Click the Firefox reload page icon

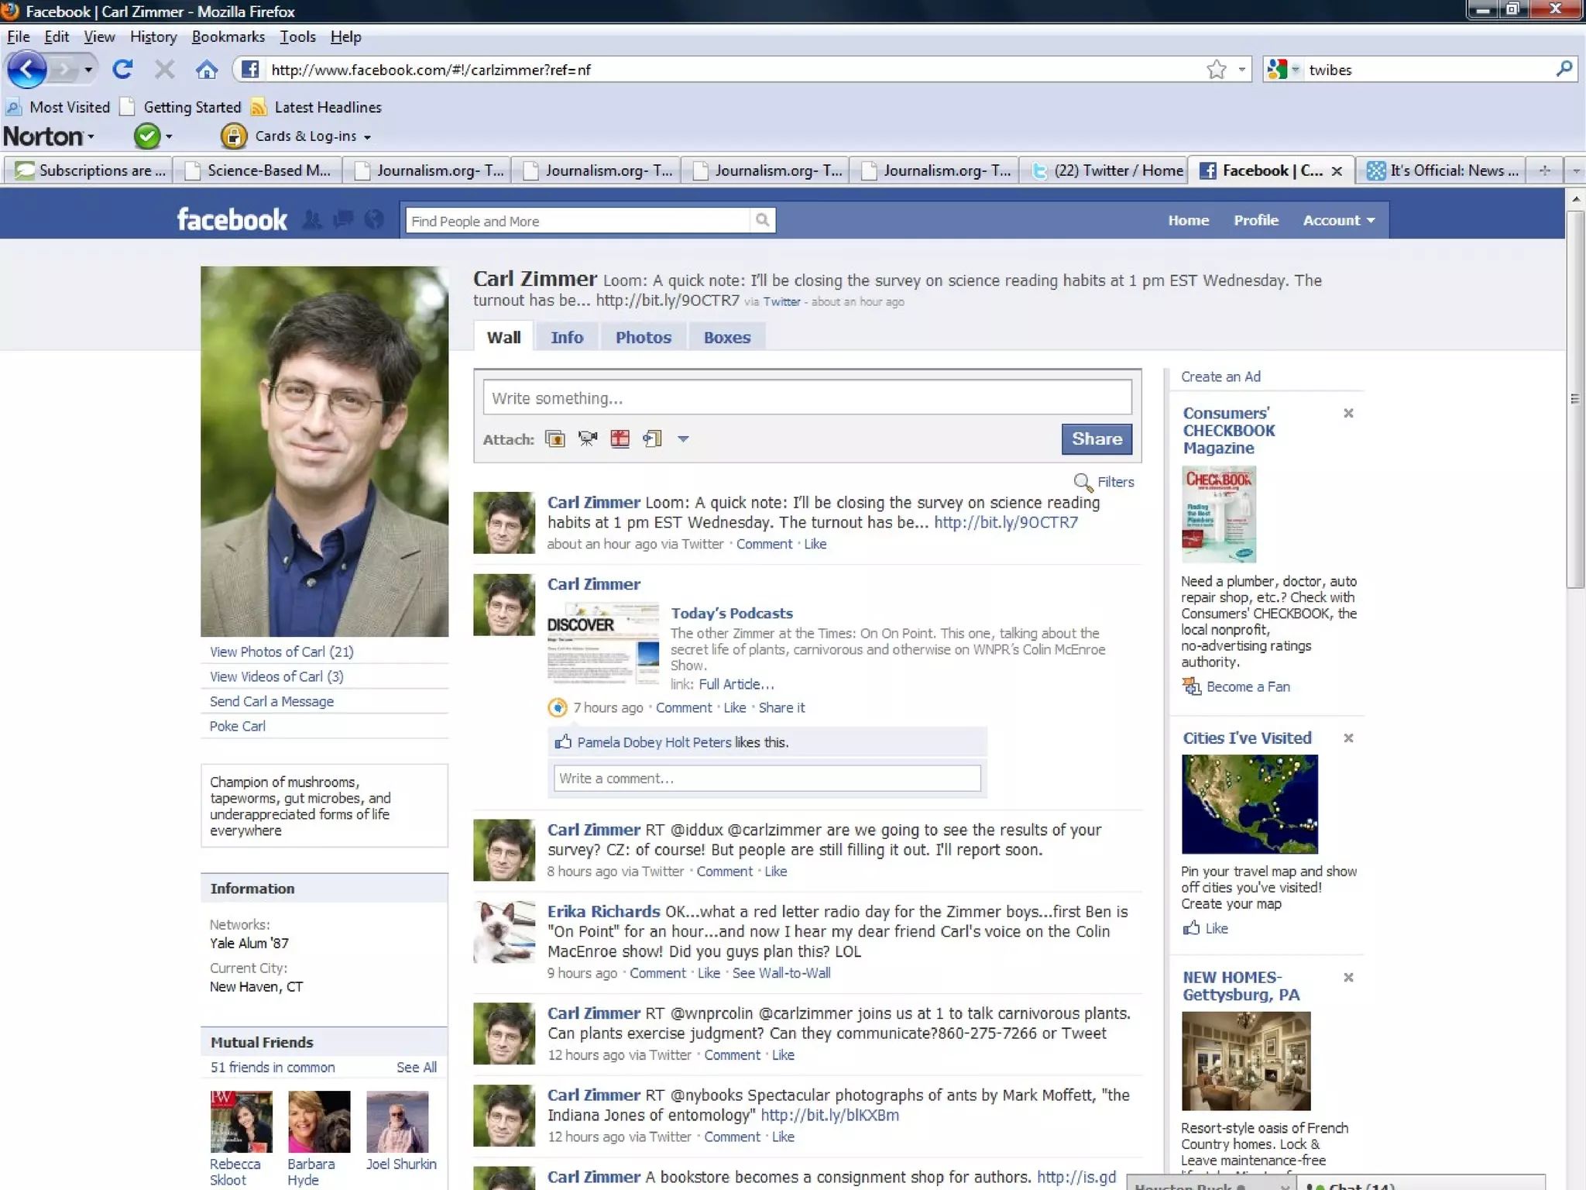pos(122,70)
